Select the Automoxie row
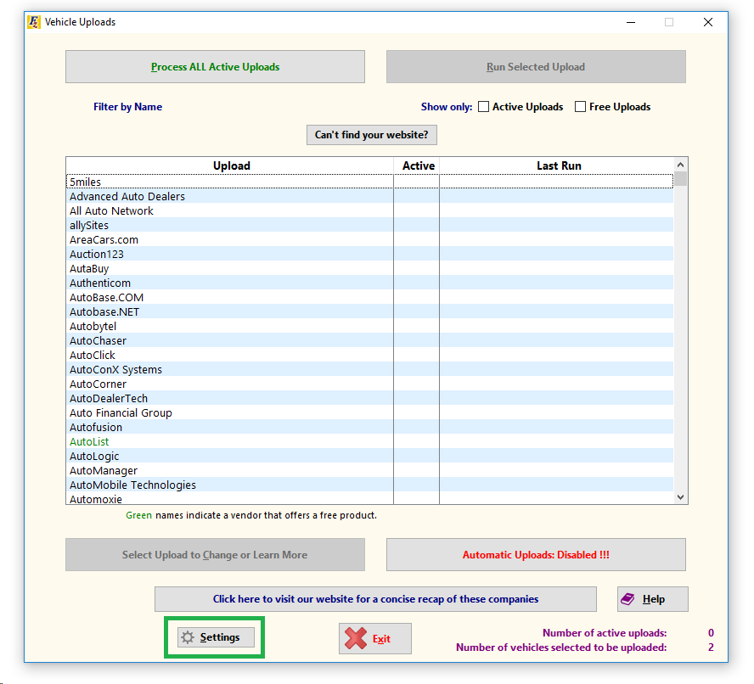 tap(370, 498)
